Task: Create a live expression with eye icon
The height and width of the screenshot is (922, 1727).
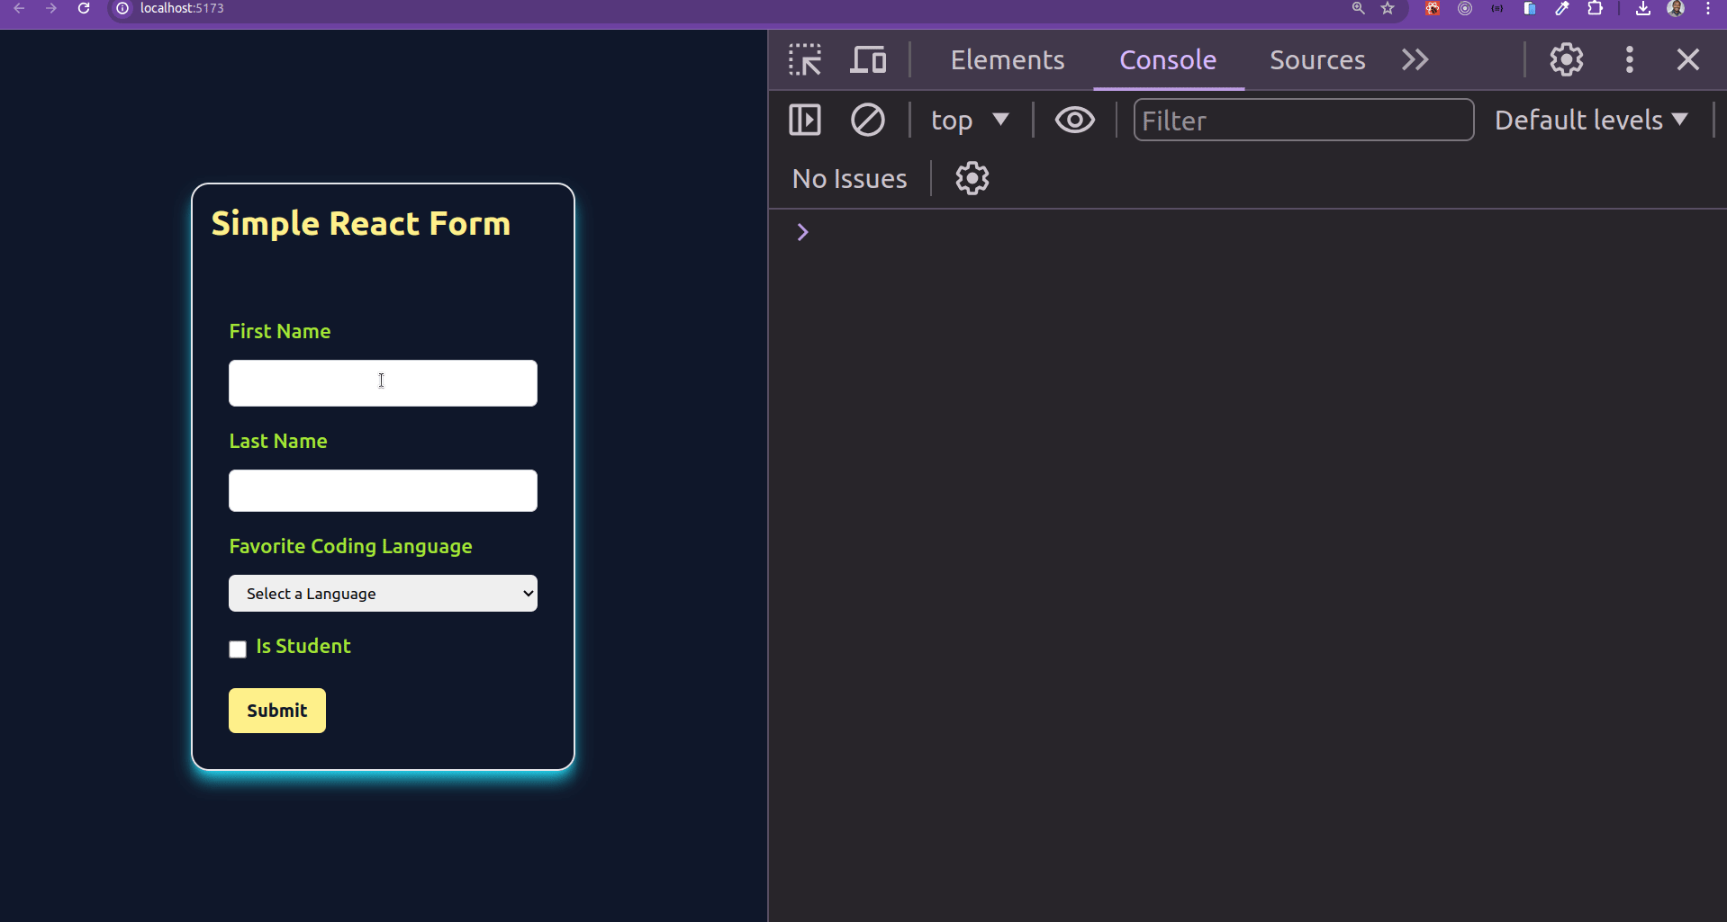Action: pos(1075,120)
